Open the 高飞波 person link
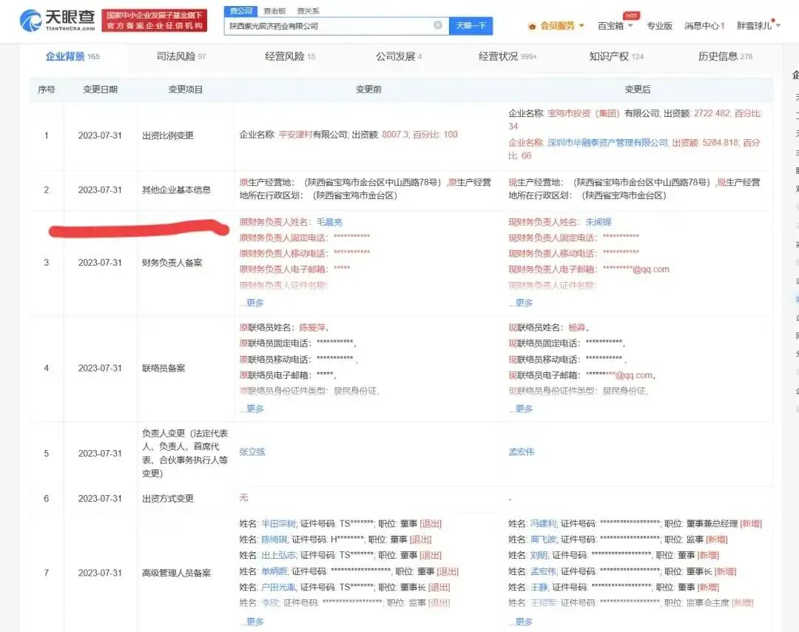The height and width of the screenshot is (632, 799). (x=543, y=539)
